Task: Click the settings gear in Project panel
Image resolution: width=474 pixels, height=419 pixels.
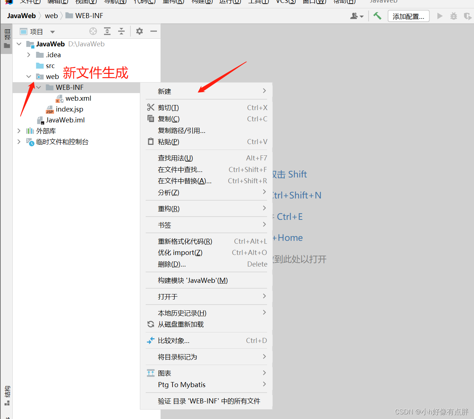Action: coord(139,31)
